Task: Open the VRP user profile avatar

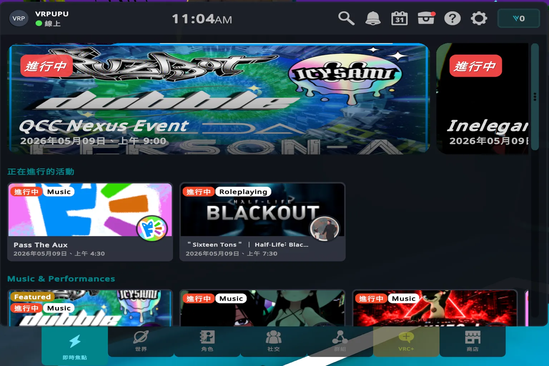Action: coord(19,18)
